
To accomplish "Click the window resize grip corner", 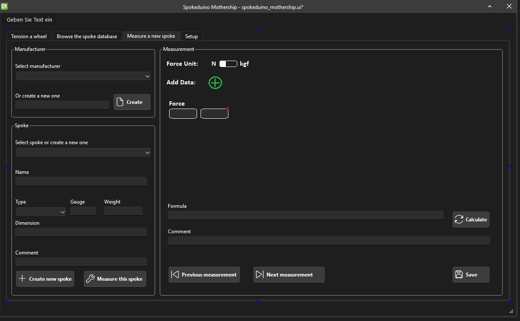I will point(511,312).
